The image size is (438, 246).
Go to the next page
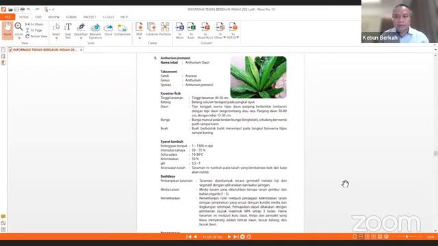point(229,237)
